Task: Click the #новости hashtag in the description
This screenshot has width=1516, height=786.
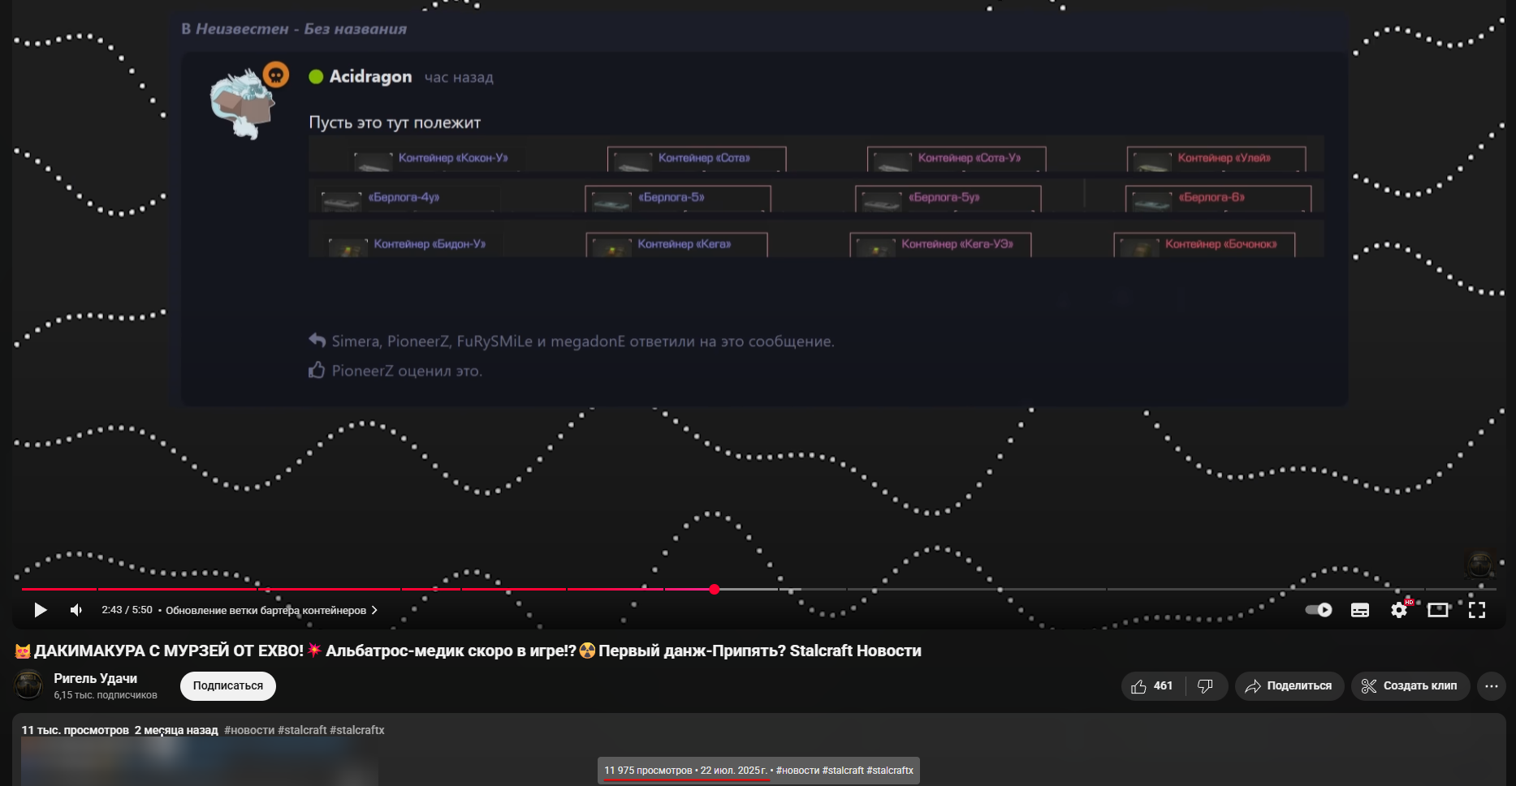Action: pos(248,730)
